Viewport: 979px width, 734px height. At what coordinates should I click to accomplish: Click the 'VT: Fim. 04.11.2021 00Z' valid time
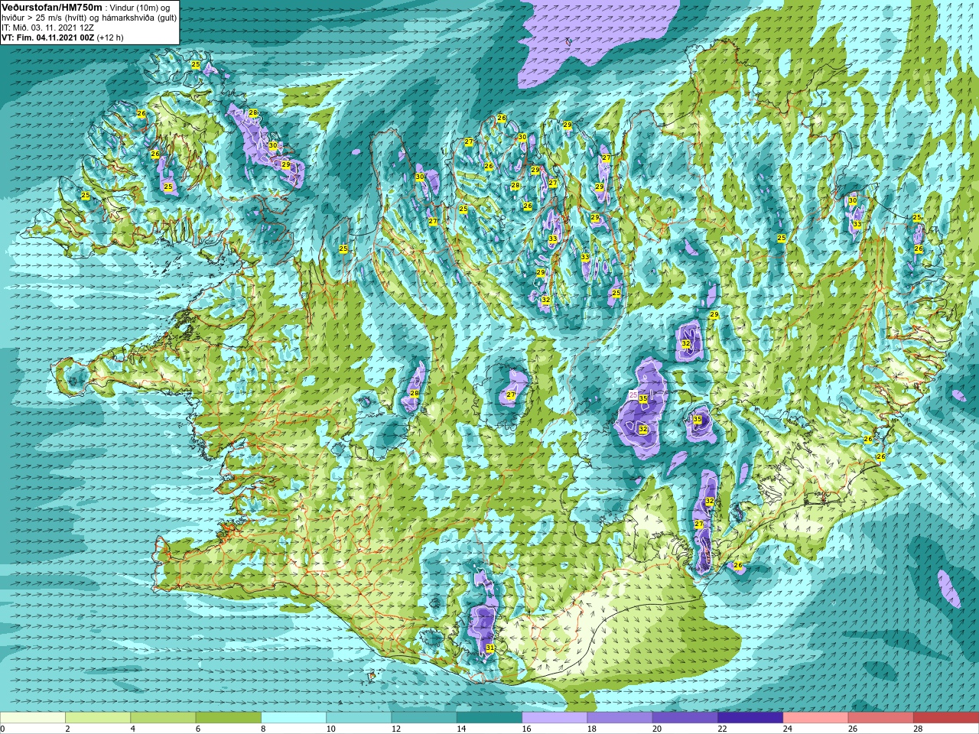click(x=47, y=37)
